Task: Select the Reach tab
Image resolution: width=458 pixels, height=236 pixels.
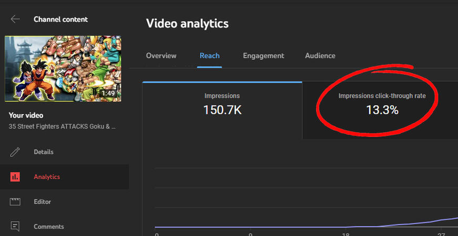Action: click(209, 56)
